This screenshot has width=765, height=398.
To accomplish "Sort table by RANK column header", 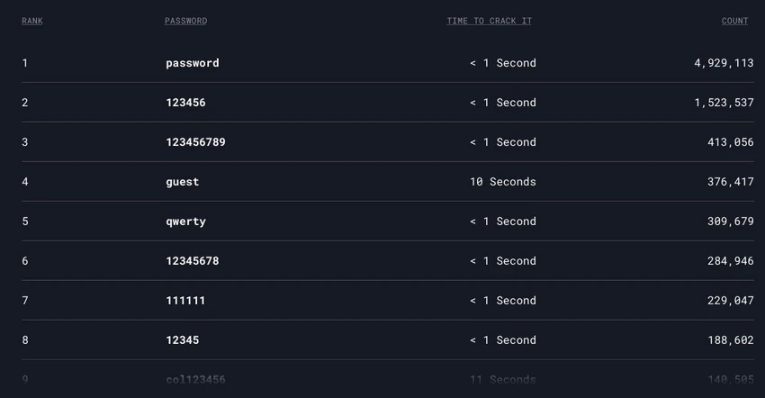I will [32, 21].
